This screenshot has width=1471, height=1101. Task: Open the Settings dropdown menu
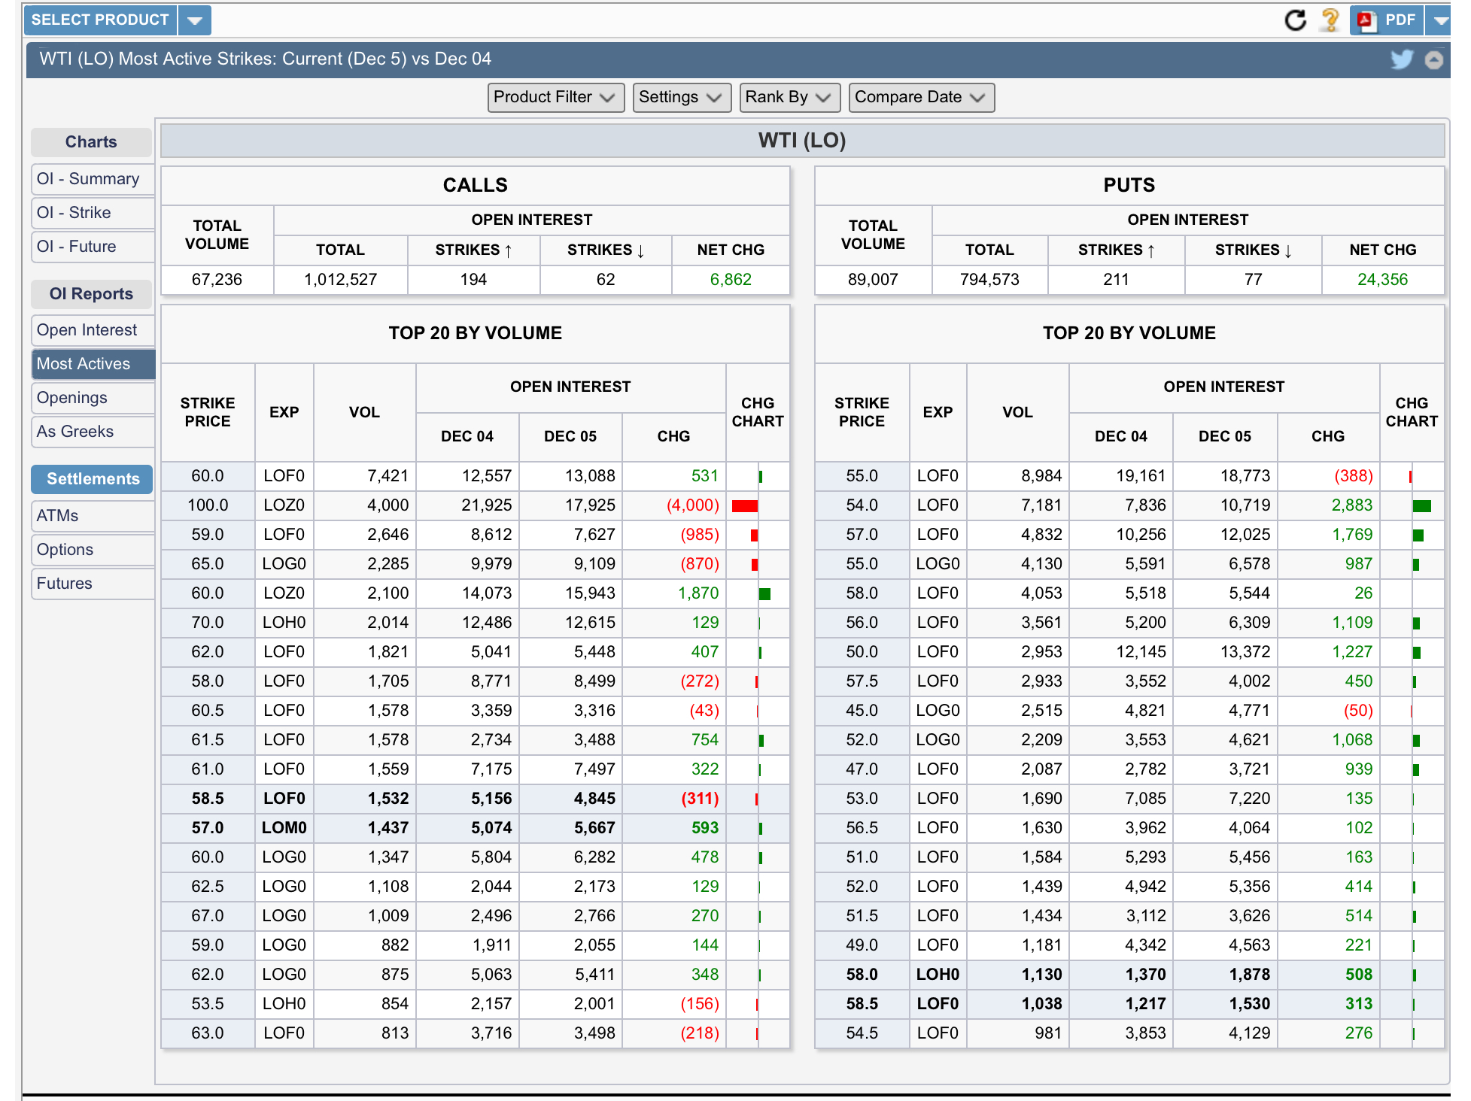point(681,97)
